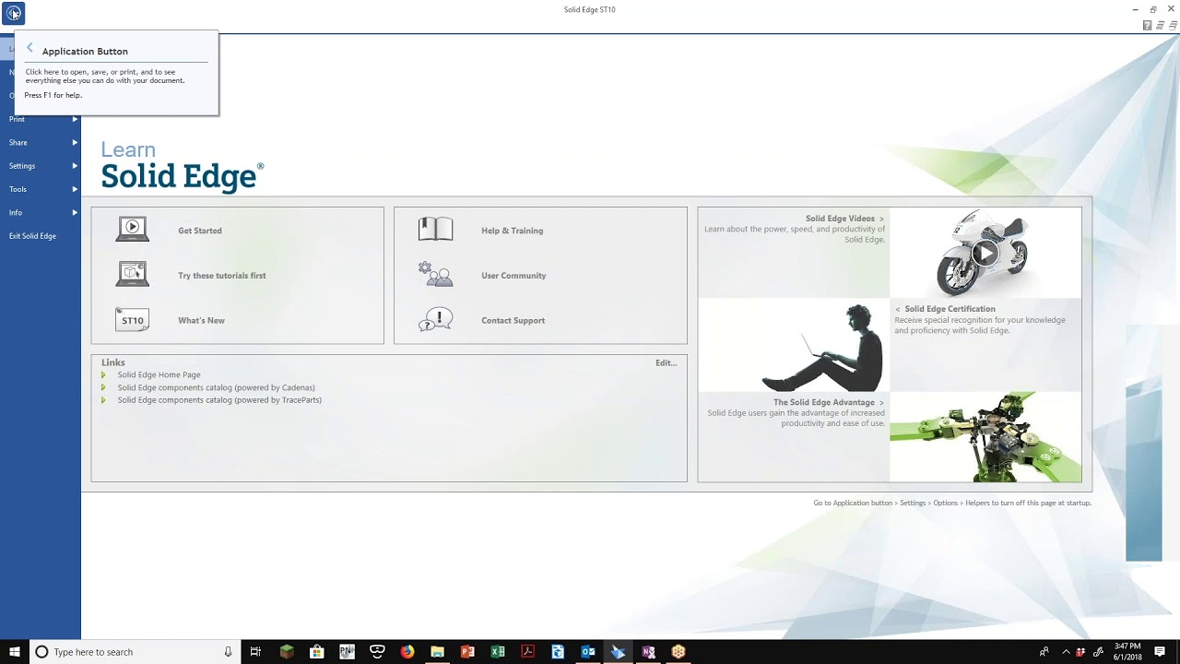Open Task View on the taskbar
The height and width of the screenshot is (664, 1180).
coord(255,652)
